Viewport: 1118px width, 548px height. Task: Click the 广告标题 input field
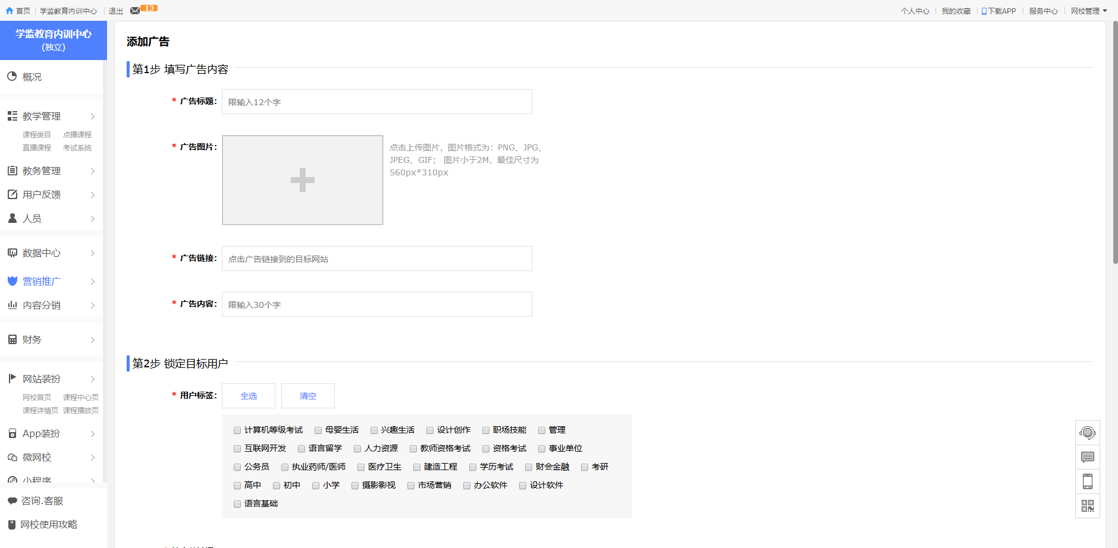point(376,102)
